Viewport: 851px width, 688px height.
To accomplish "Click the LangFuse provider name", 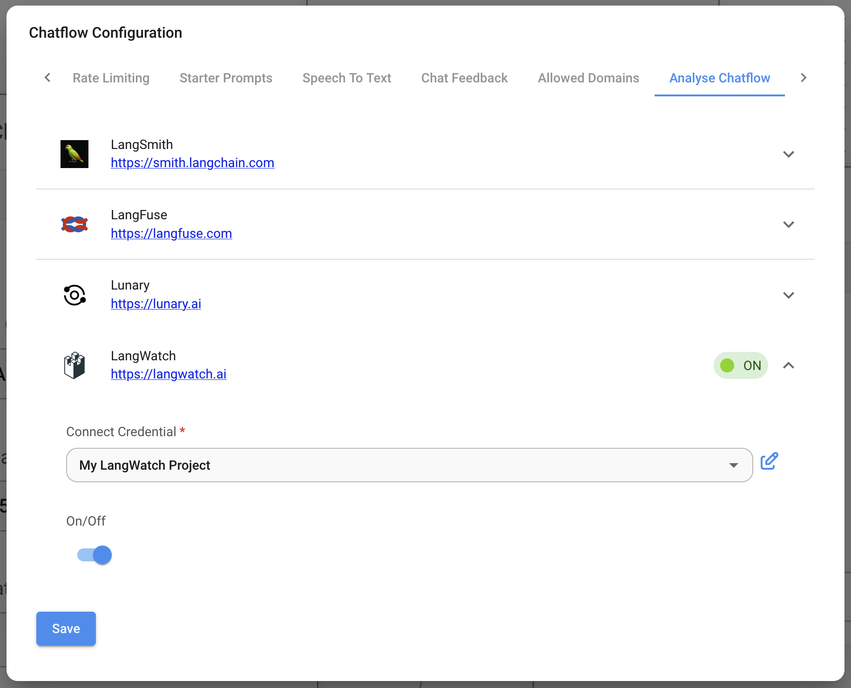I will click(x=139, y=215).
